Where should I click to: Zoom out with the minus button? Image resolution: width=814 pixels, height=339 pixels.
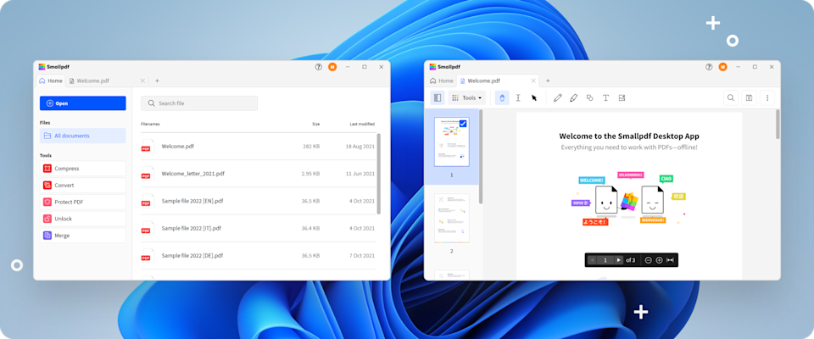coord(649,260)
